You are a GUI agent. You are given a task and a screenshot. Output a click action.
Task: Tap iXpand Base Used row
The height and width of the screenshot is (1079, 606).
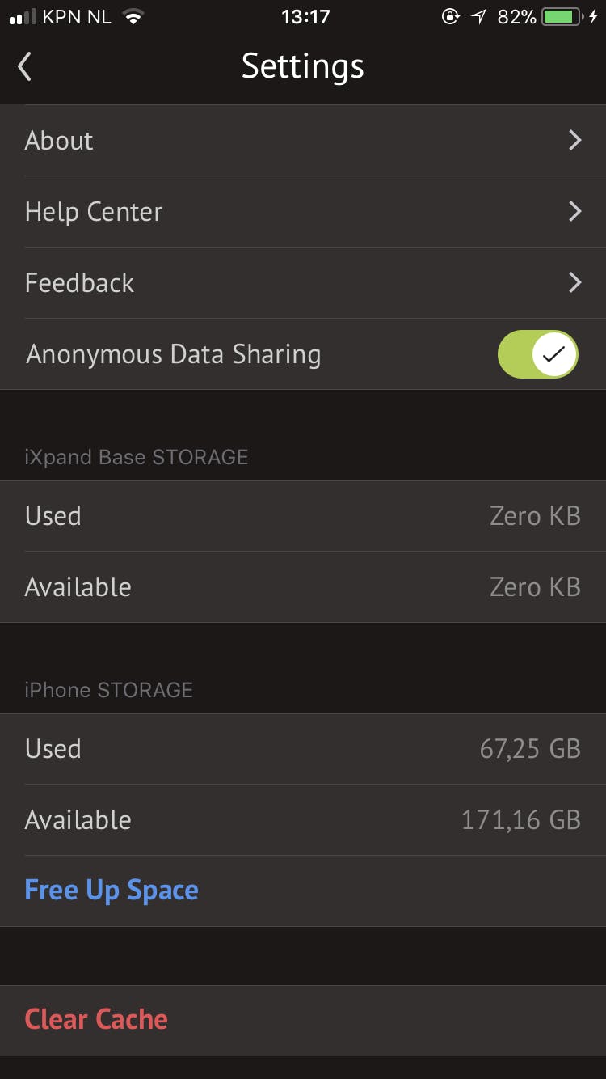303,516
